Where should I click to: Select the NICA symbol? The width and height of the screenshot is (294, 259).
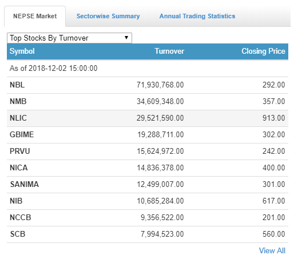point(19,168)
